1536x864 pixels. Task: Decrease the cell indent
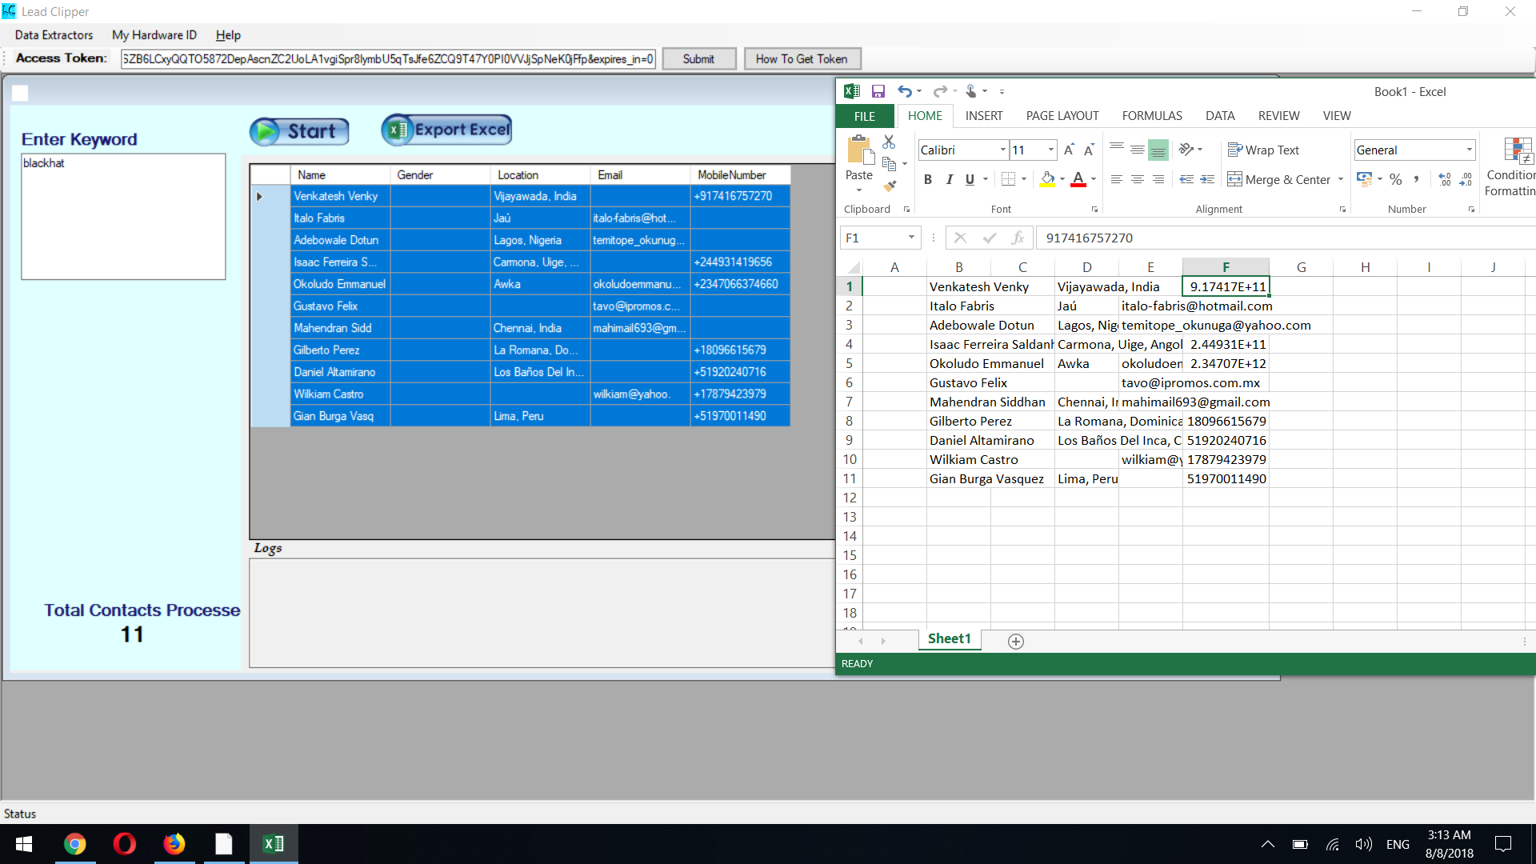pyautogui.click(x=1186, y=179)
